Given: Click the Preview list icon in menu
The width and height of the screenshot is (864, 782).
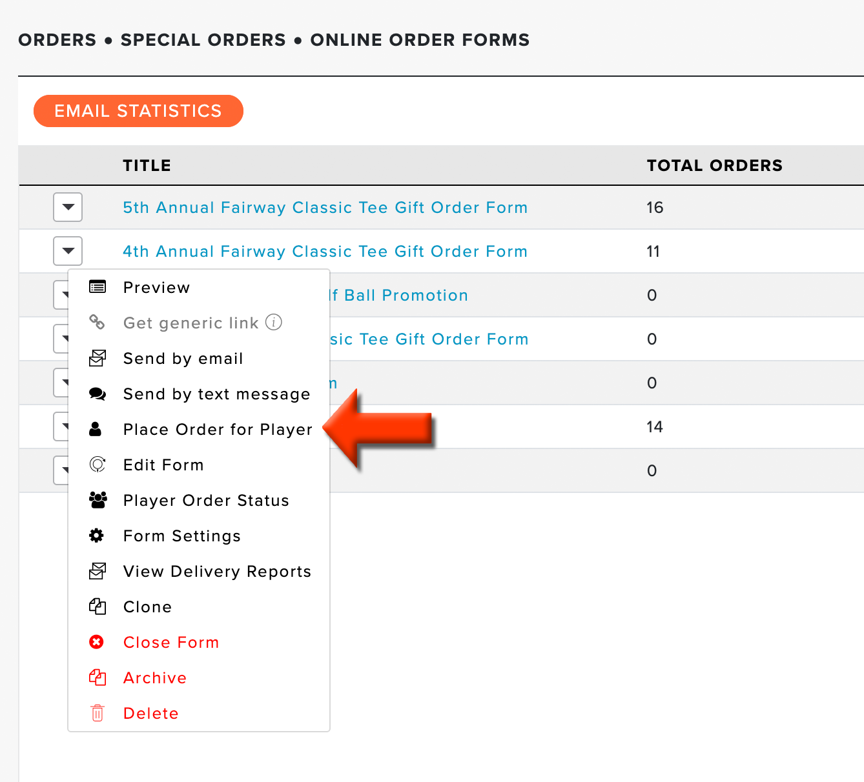Looking at the screenshot, I should coord(98,287).
